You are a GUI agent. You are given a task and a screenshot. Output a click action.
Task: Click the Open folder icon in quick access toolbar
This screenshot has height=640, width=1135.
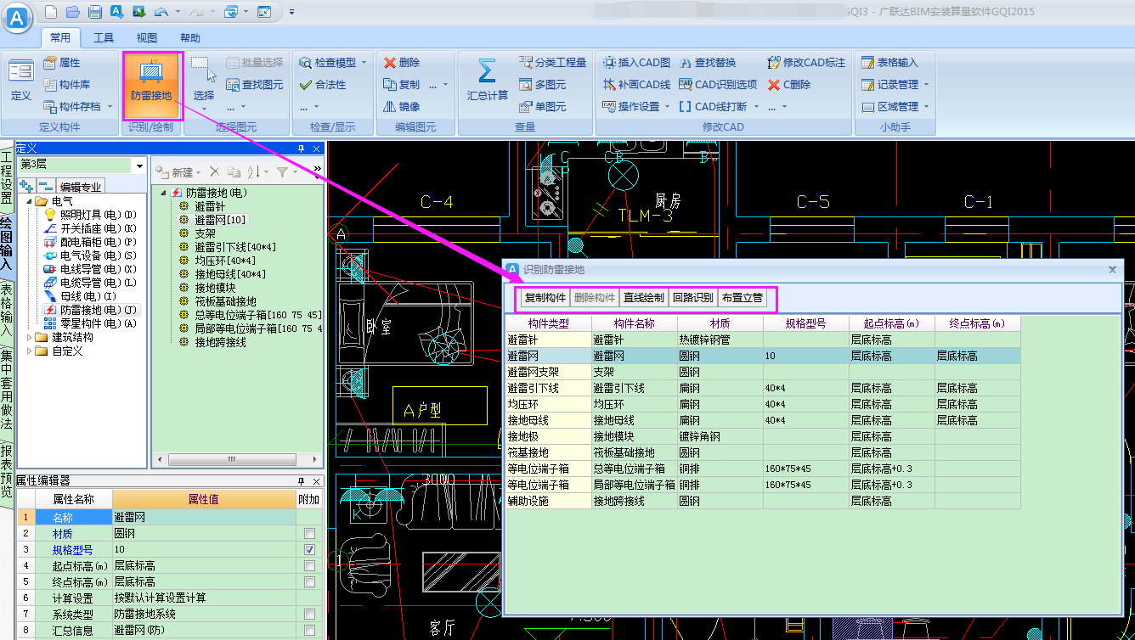pyautogui.click(x=73, y=12)
